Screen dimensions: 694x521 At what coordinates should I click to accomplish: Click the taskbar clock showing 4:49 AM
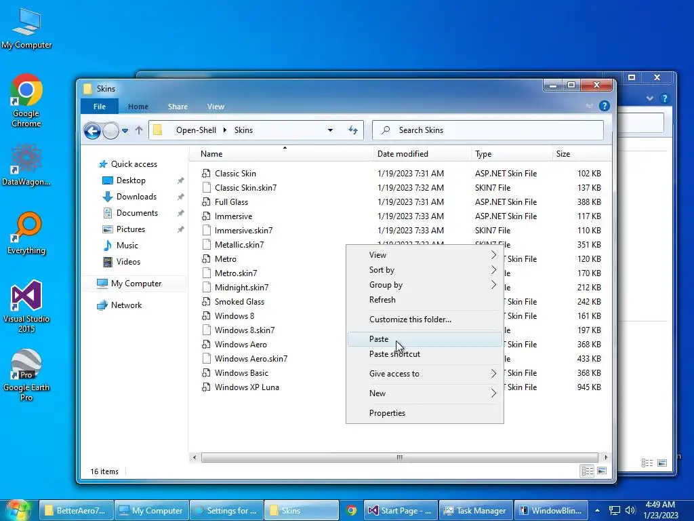click(660, 510)
